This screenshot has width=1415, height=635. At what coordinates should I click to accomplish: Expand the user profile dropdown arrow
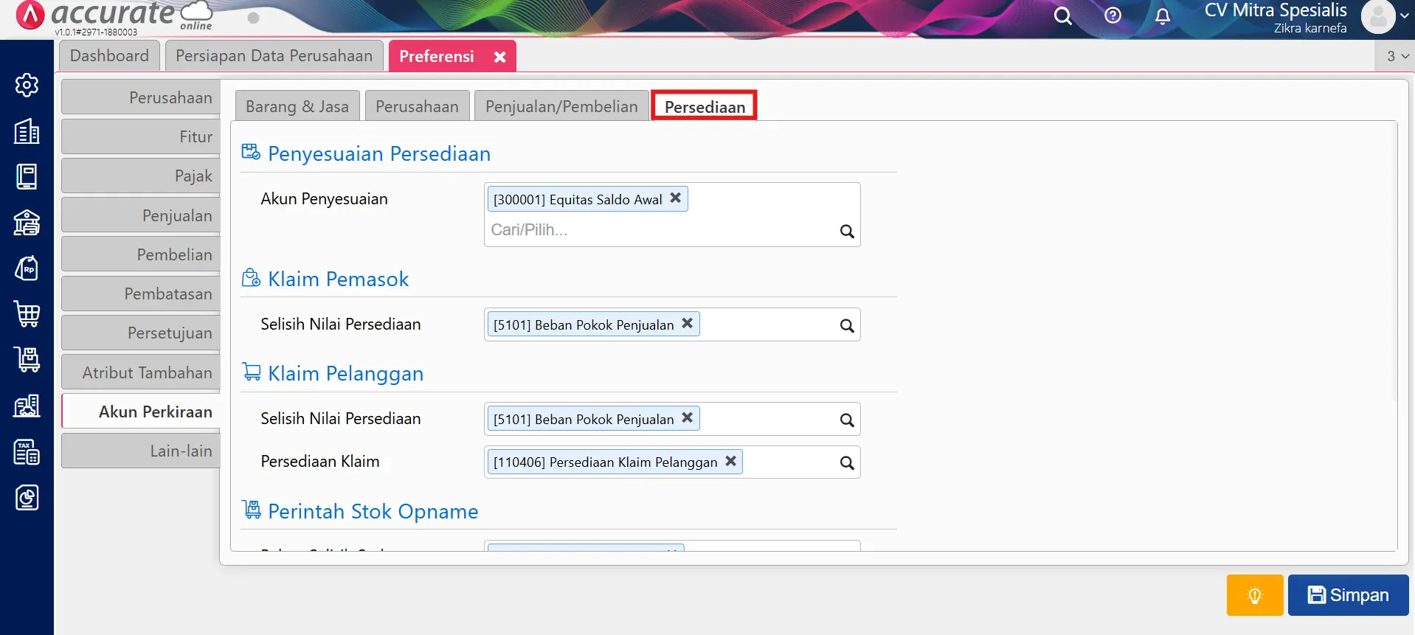1404,15
